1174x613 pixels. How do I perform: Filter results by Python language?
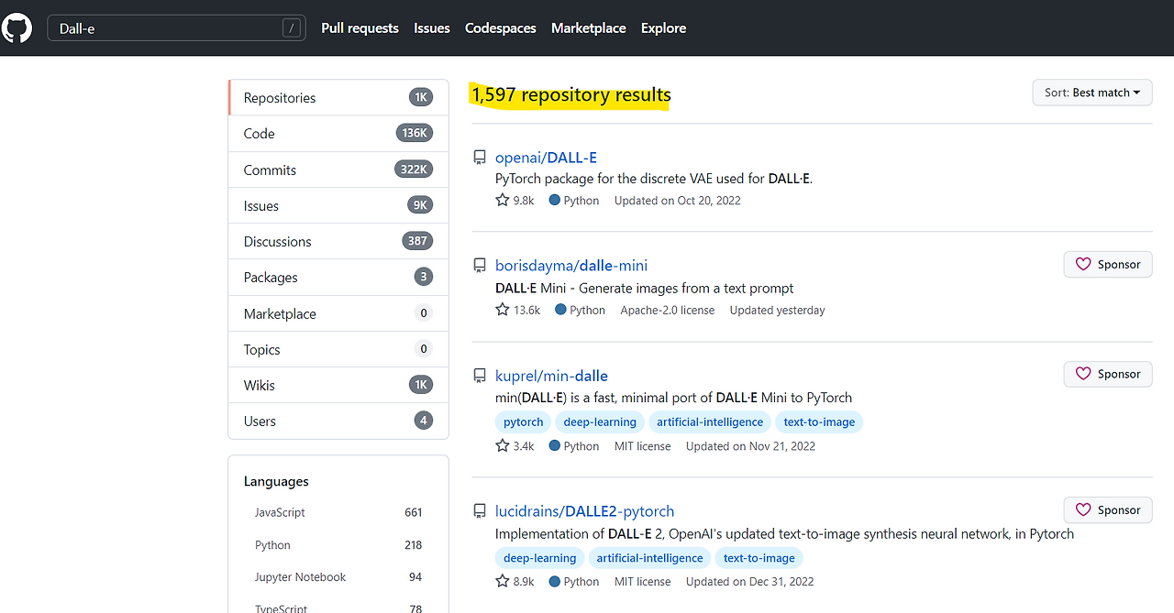click(272, 545)
